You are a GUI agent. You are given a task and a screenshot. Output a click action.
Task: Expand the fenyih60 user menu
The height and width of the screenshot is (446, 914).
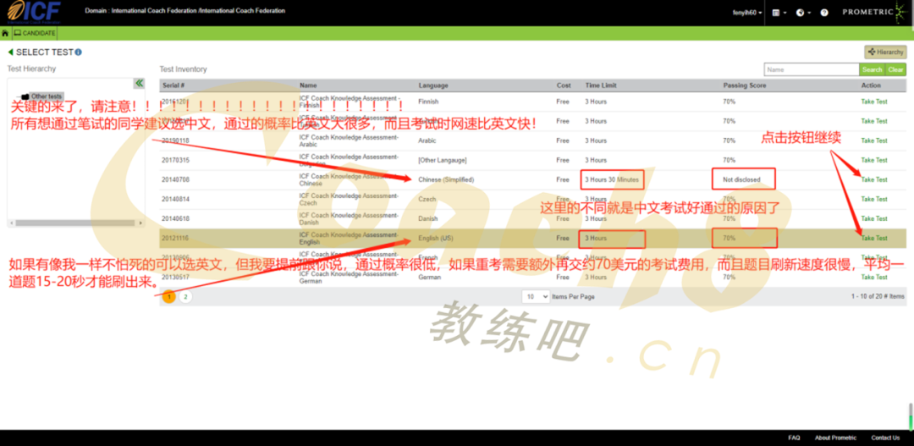click(747, 13)
